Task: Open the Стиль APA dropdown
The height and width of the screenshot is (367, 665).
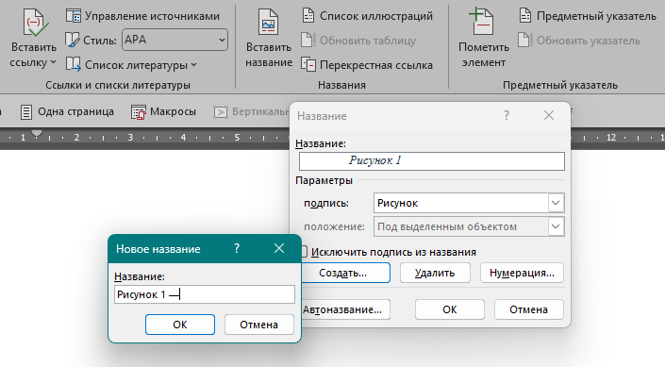Action: click(x=175, y=40)
